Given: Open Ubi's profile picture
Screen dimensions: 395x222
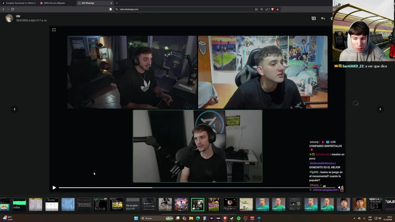Looking at the screenshot, I should 9,18.
